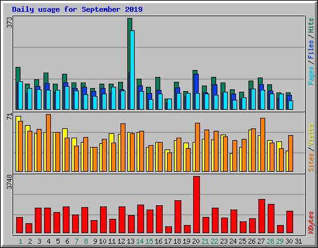The width and height of the screenshot is (318, 248).
Task: Click day label '7' on x-axis
Action: tap(76, 241)
